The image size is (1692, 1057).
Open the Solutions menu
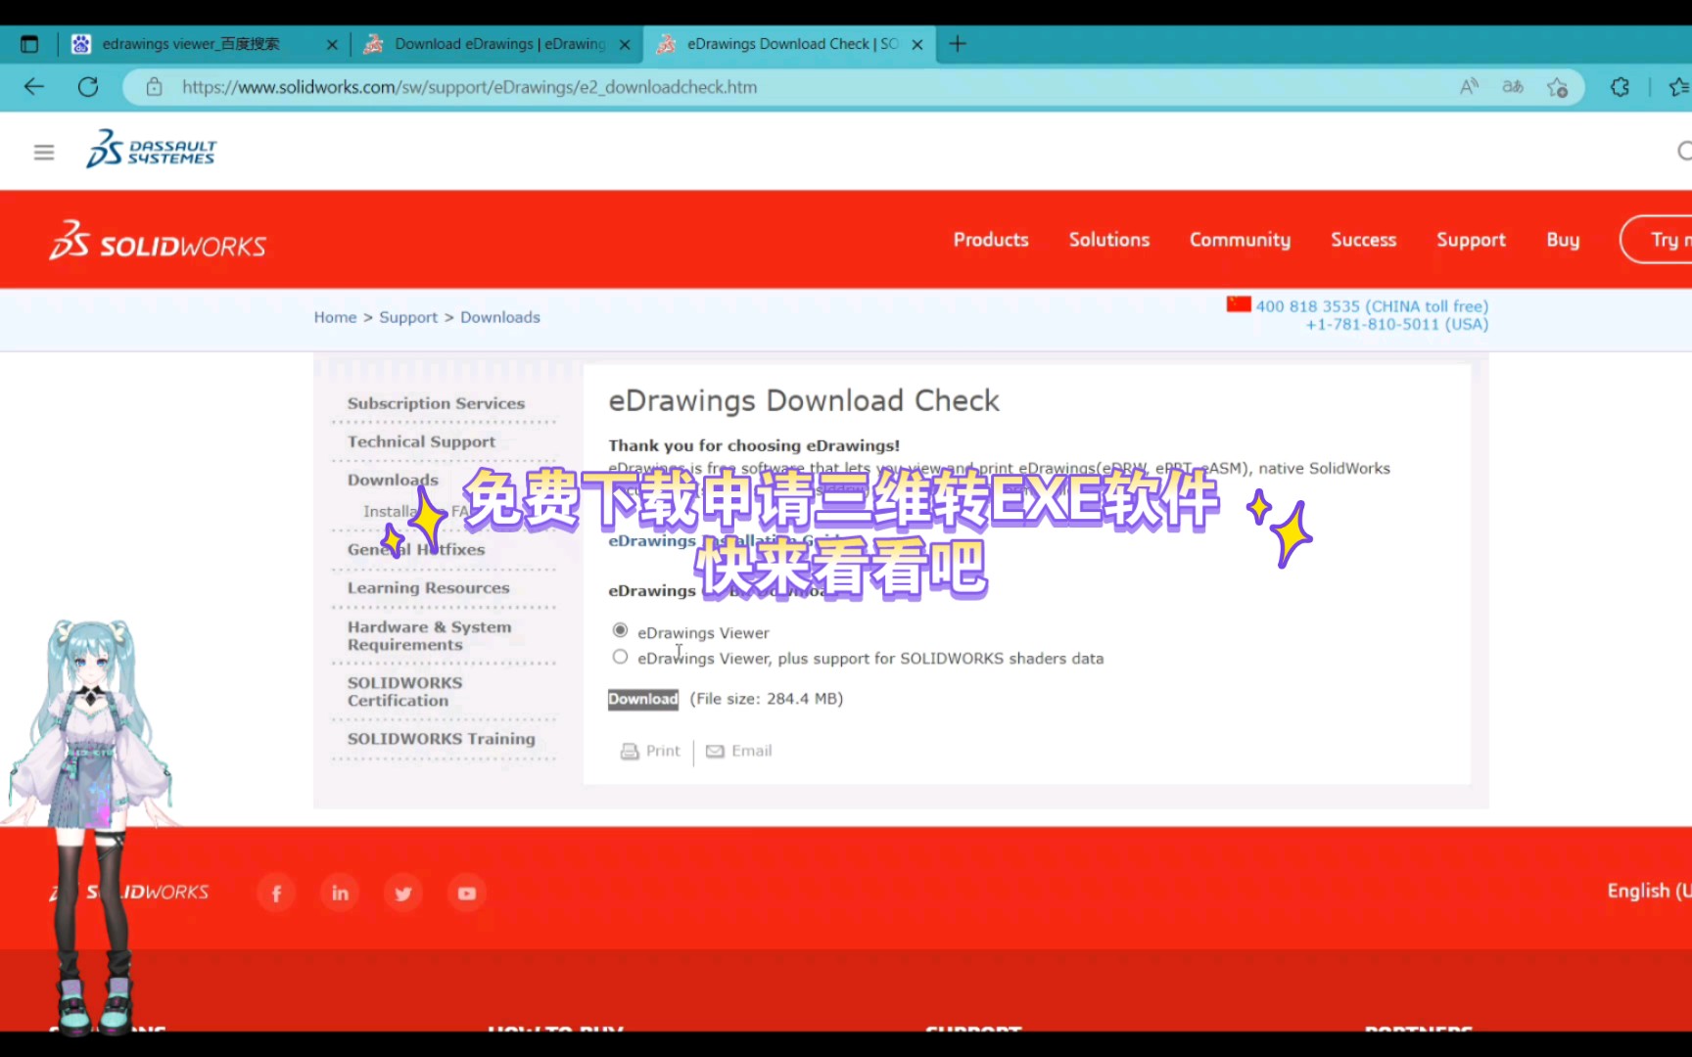coord(1109,240)
